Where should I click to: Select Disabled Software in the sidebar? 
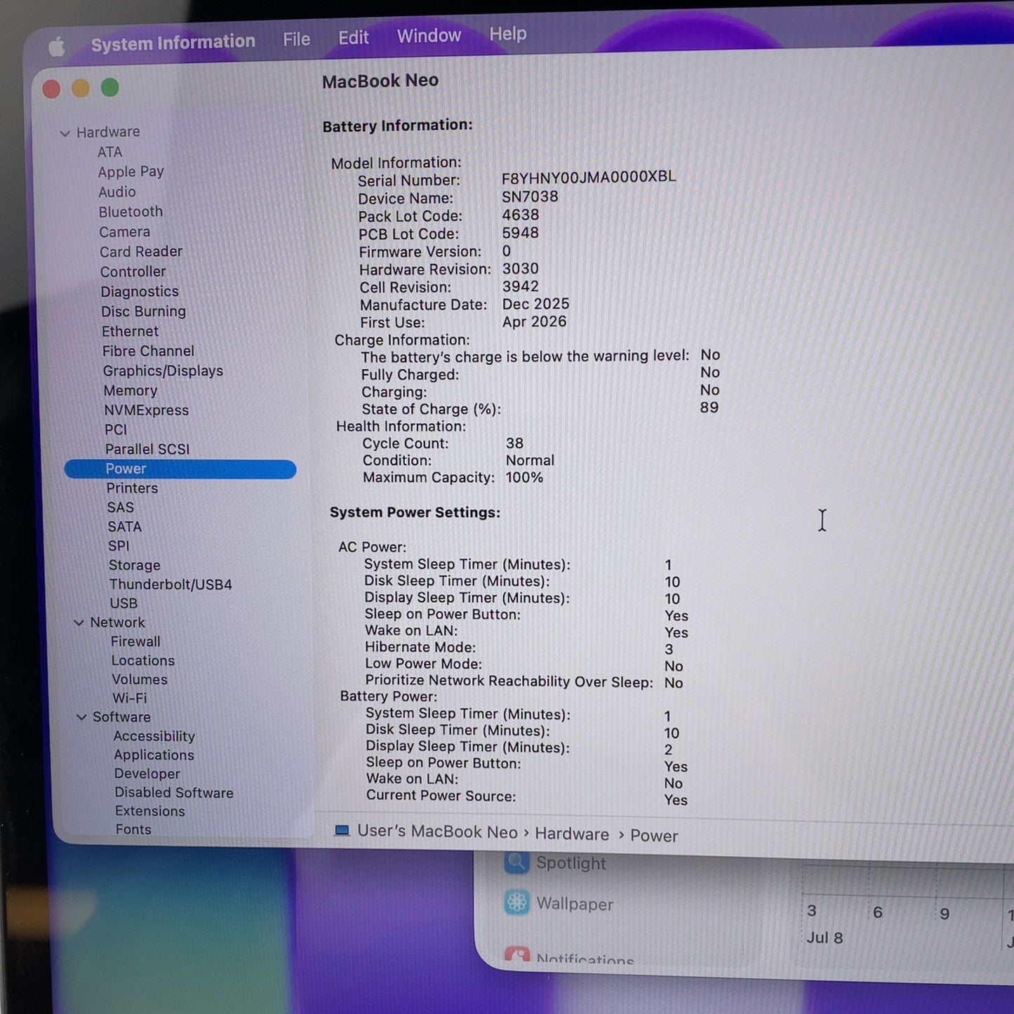click(174, 792)
